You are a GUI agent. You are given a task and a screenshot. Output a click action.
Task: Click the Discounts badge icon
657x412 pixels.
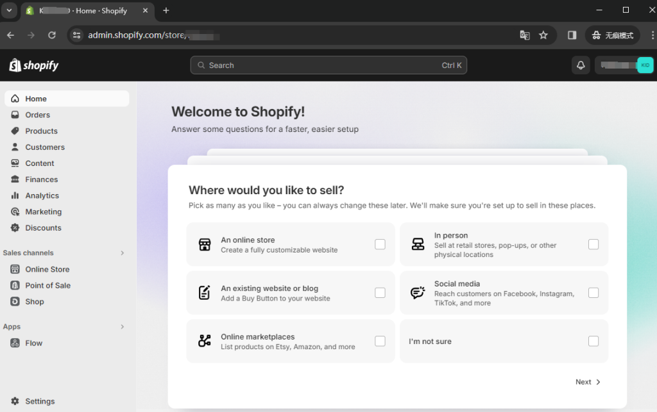(15, 227)
